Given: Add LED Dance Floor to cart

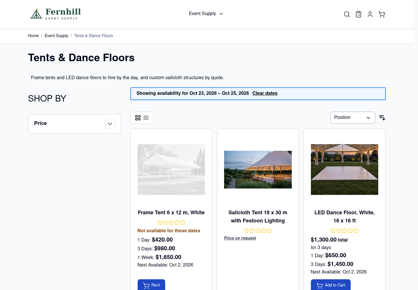Looking at the screenshot, I should (x=331, y=285).
